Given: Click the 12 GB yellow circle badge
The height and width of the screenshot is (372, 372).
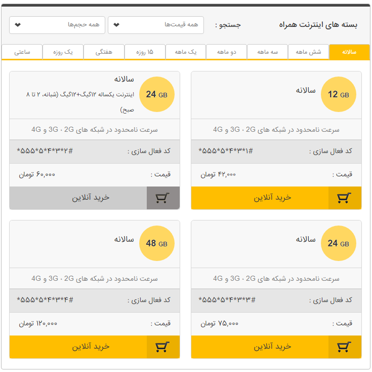Looking at the screenshot, I should pyautogui.click(x=338, y=94).
